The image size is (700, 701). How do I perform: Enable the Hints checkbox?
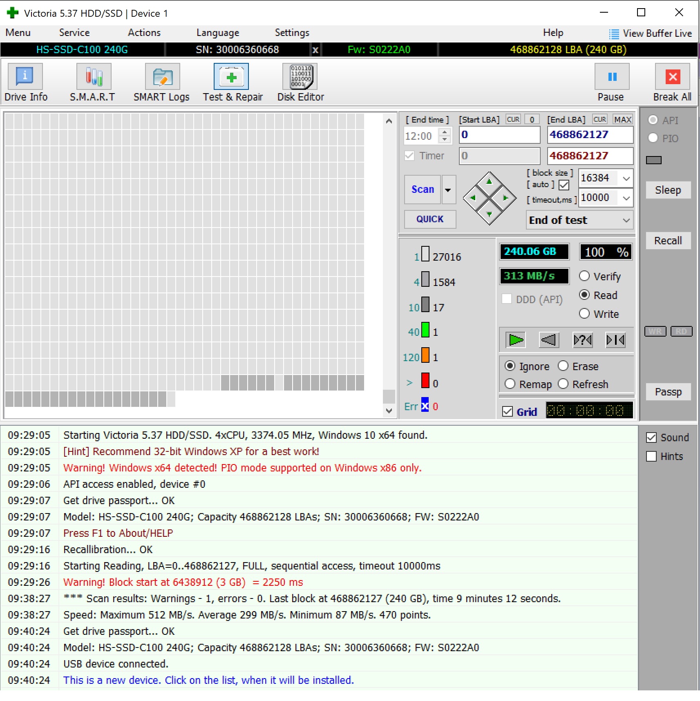[651, 456]
